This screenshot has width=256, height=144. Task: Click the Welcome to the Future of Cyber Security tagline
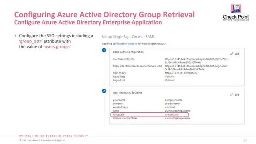tap(54, 136)
